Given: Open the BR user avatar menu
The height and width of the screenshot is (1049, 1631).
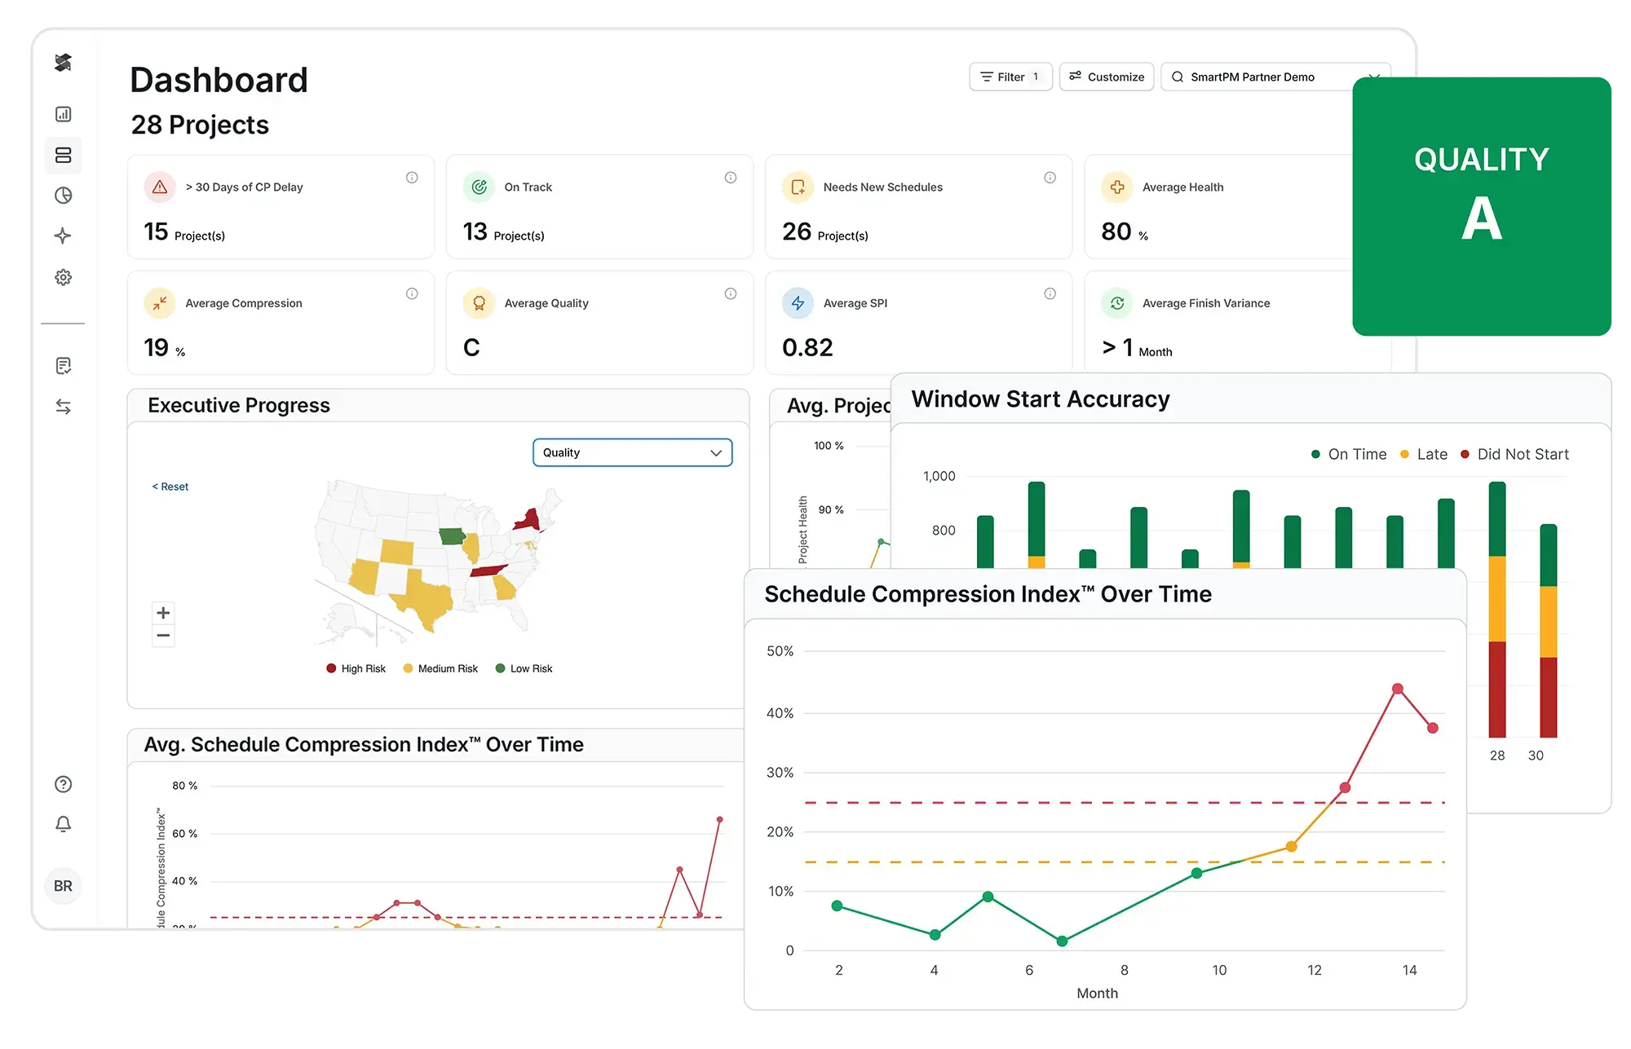Looking at the screenshot, I should [63, 886].
